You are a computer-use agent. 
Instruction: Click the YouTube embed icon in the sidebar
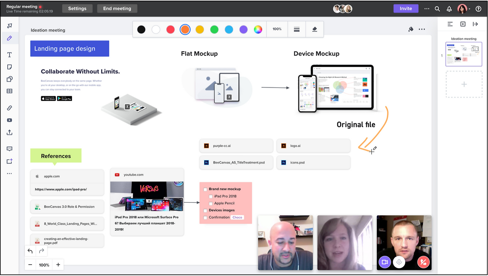(10, 120)
